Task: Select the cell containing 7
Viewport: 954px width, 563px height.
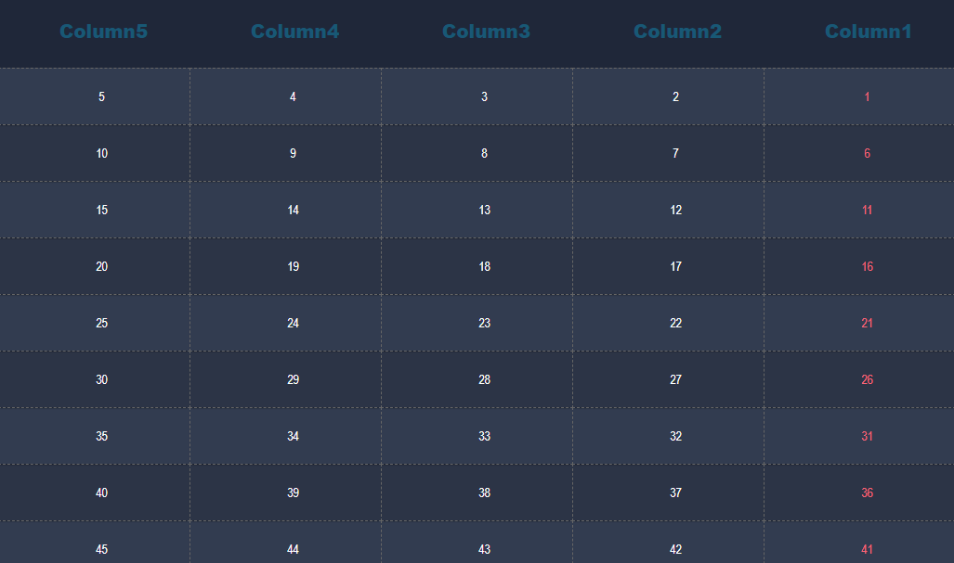Action: (675, 153)
